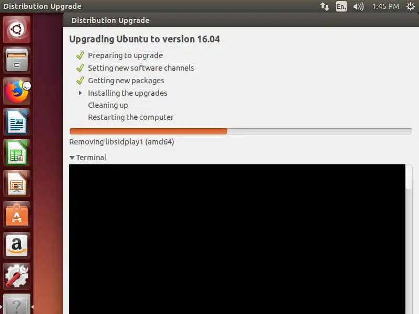Open the power session gear menu
The image size is (419, 314).
pos(411,6)
